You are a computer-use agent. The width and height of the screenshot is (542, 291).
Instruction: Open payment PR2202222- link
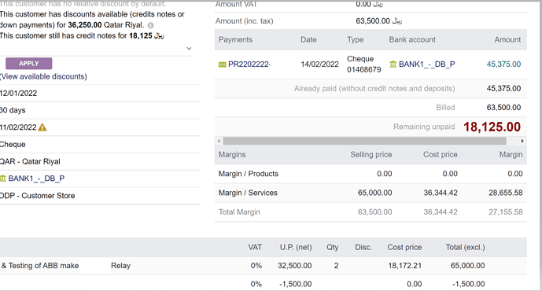click(x=249, y=64)
